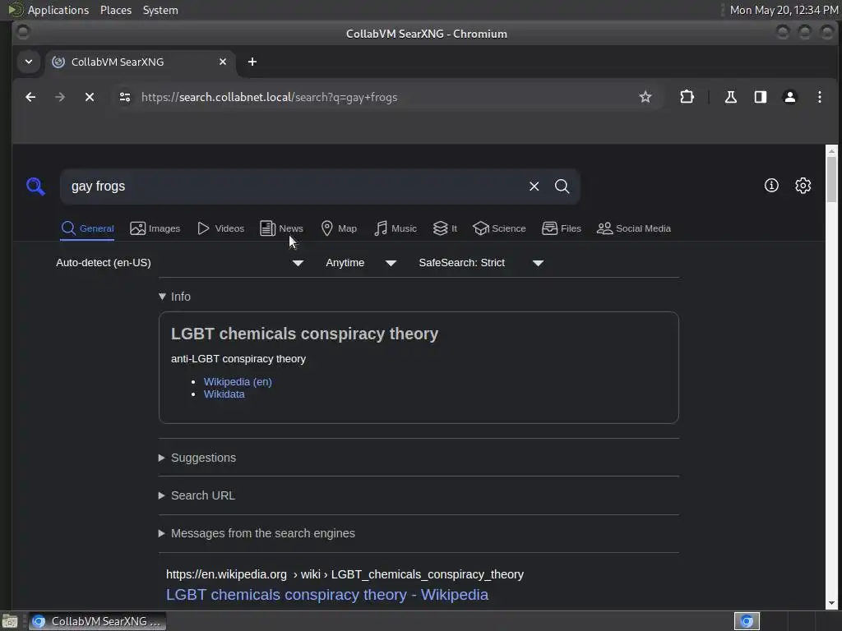
Task: Click the browser address bar URL
Action: click(269, 97)
